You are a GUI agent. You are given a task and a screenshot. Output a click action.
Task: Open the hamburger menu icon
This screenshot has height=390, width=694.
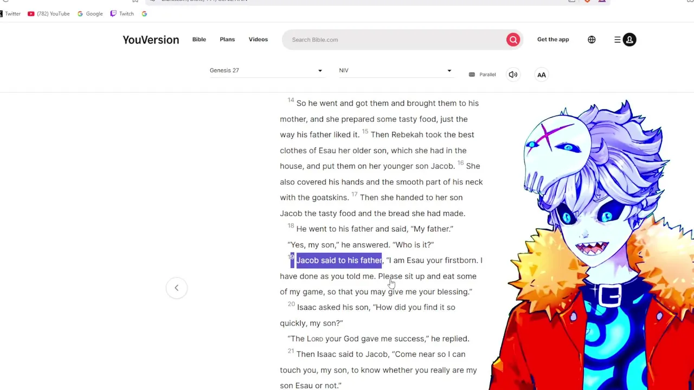(617, 40)
